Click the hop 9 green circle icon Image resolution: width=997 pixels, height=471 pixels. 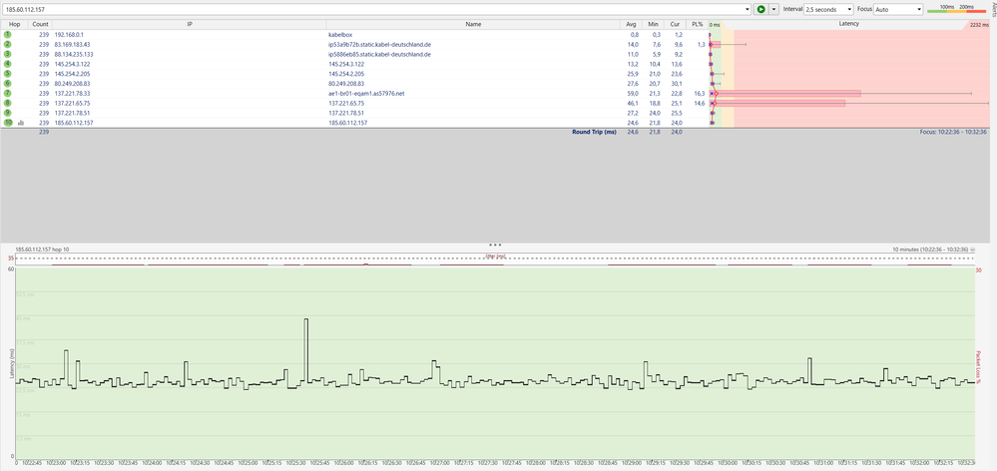tap(8, 112)
